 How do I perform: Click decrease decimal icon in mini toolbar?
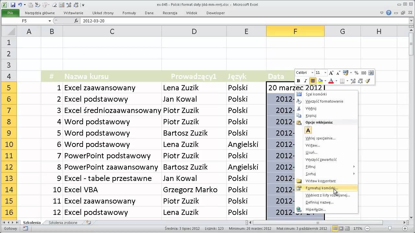(360, 81)
